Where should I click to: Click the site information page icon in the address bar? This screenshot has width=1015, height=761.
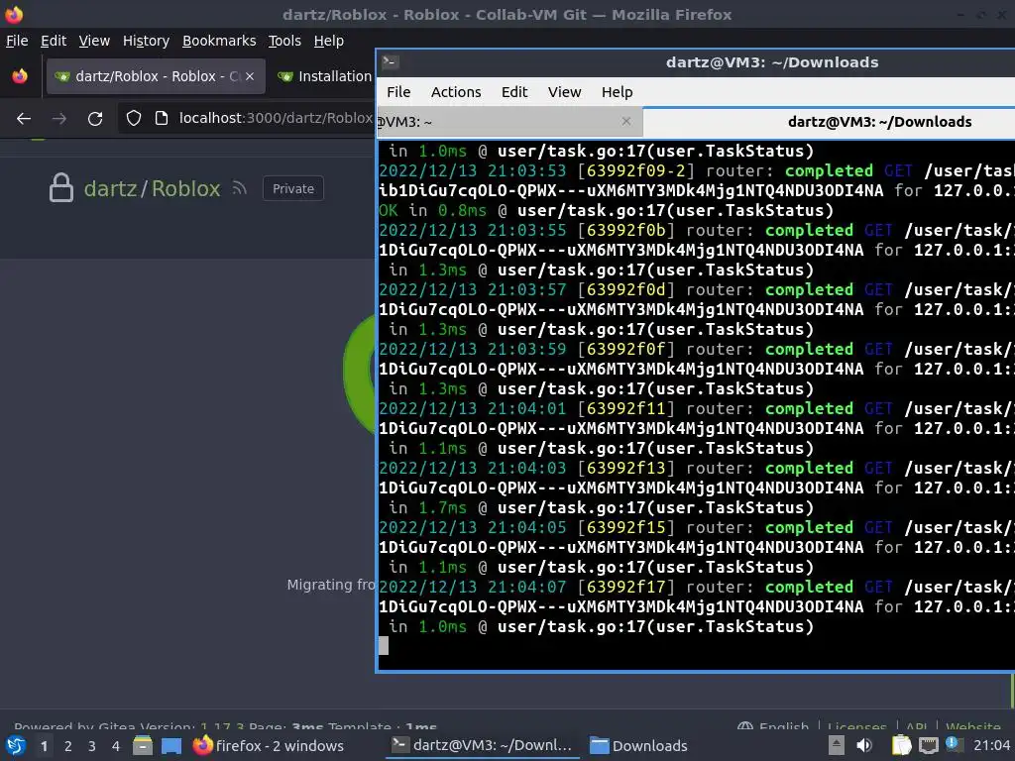coord(162,118)
